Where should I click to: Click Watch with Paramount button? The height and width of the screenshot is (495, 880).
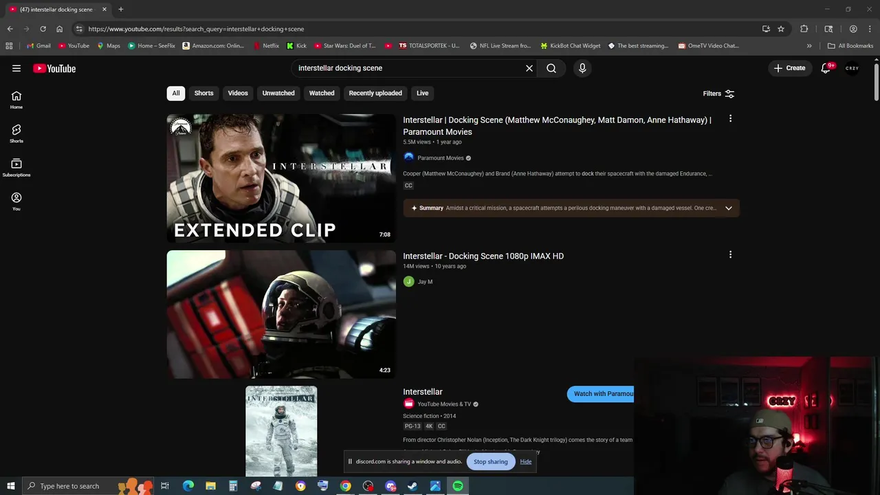(x=601, y=394)
